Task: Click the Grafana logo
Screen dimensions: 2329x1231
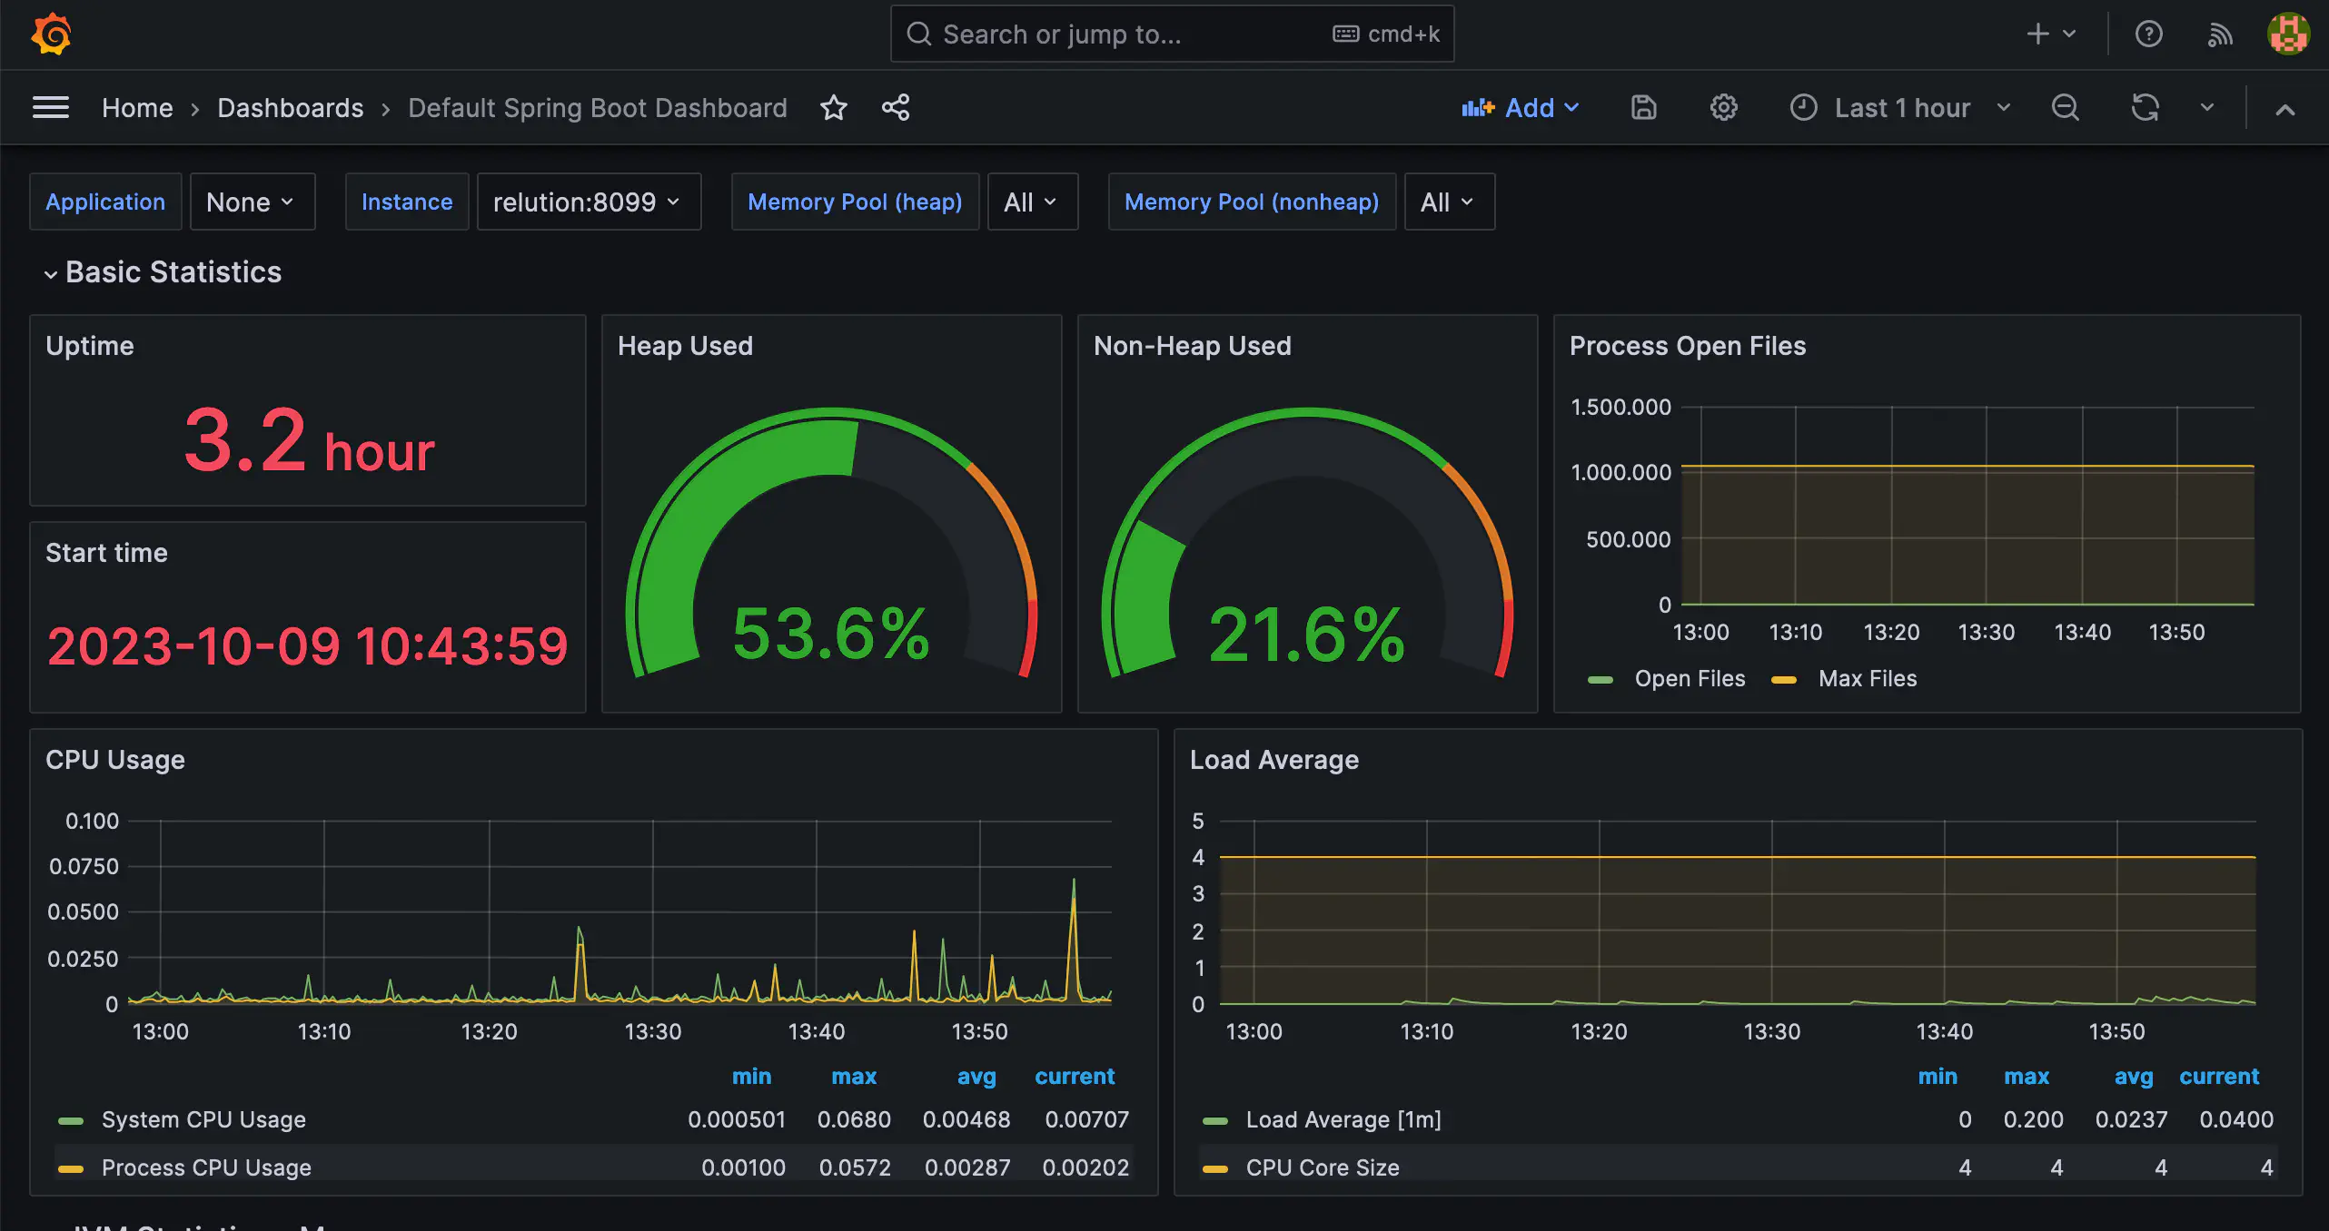Action: click(x=51, y=34)
